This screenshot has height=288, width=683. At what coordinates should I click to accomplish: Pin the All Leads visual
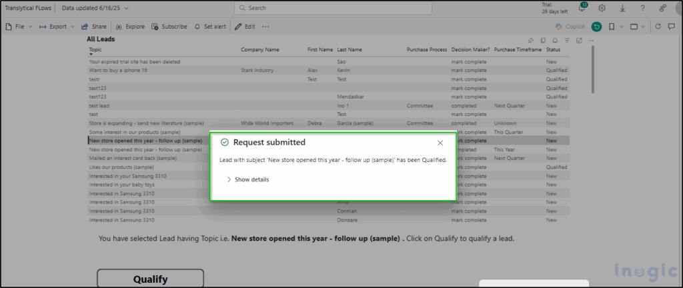[x=530, y=40]
